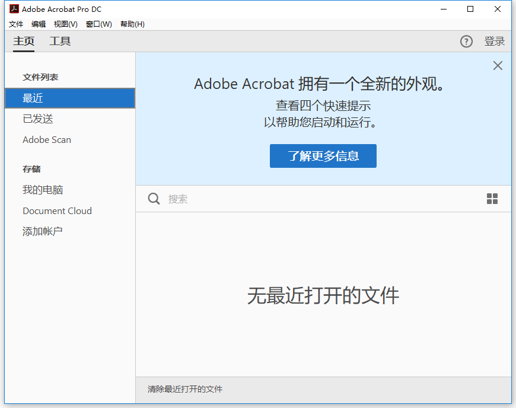This screenshot has height=408, width=516.
Task: Open Document Cloud storage
Action: pyautogui.click(x=70, y=211)
